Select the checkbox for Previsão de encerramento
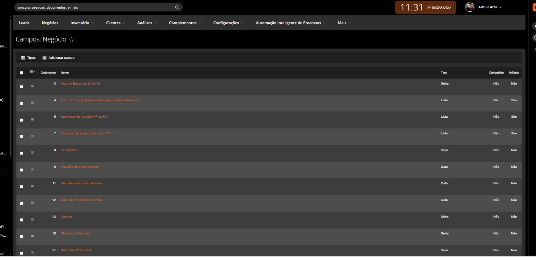536x257 pixels. (x=21, y=170)
